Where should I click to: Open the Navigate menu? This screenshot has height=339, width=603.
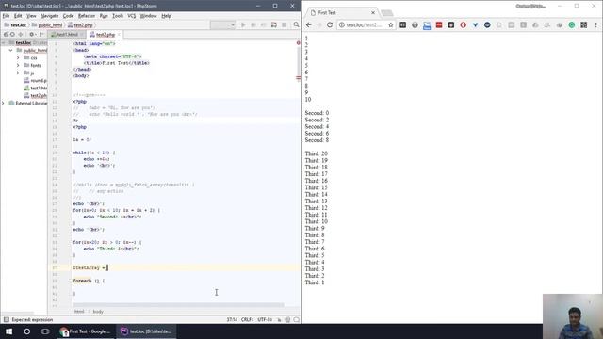49,16
